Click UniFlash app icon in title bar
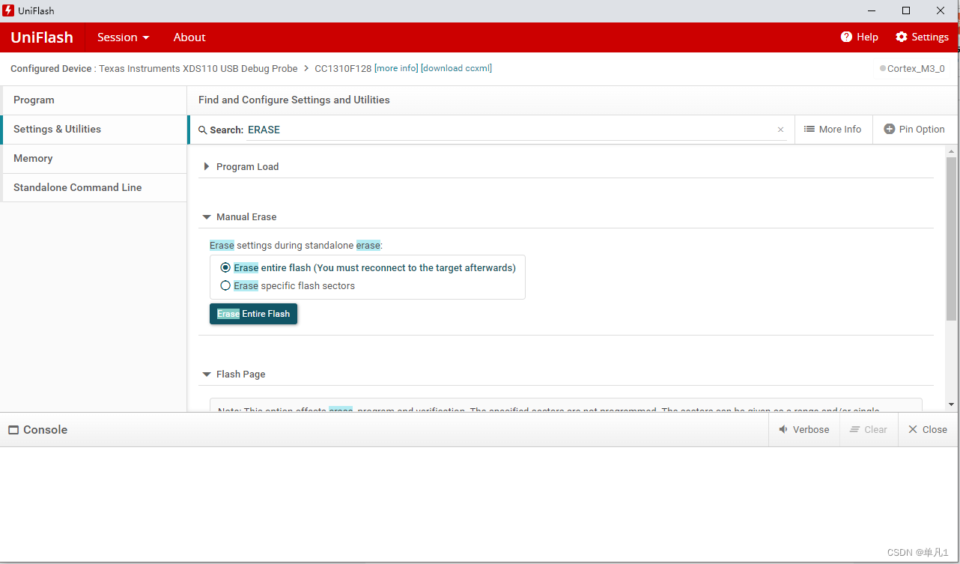The image size is (960, 564). pyautogui.click(x=8, y=10)
